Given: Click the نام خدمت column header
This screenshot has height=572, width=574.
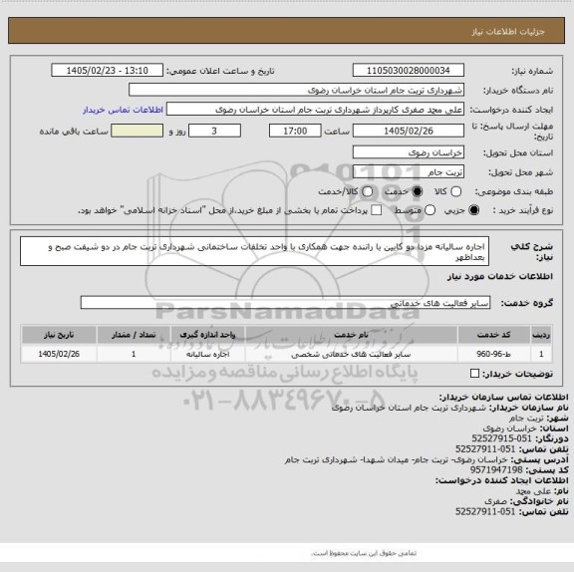Looking at the screenshot, I should pyautogui.click(x=351, y=335).
